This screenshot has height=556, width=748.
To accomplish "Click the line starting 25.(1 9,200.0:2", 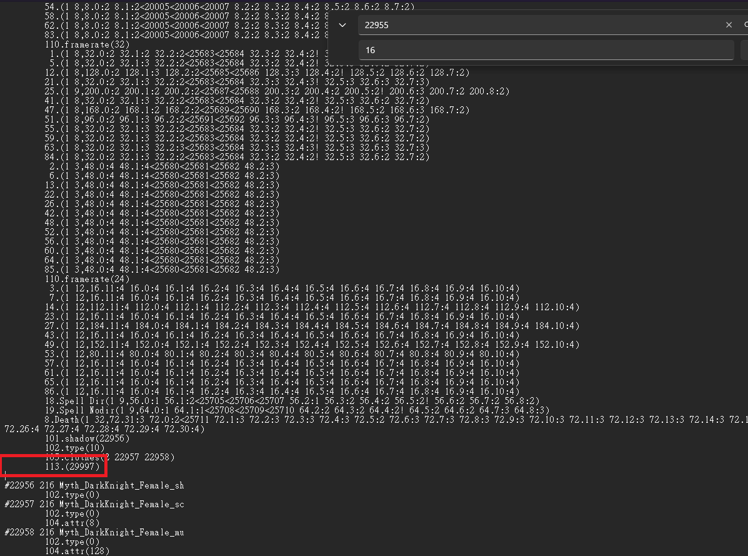I will click(x=277, y=91).
